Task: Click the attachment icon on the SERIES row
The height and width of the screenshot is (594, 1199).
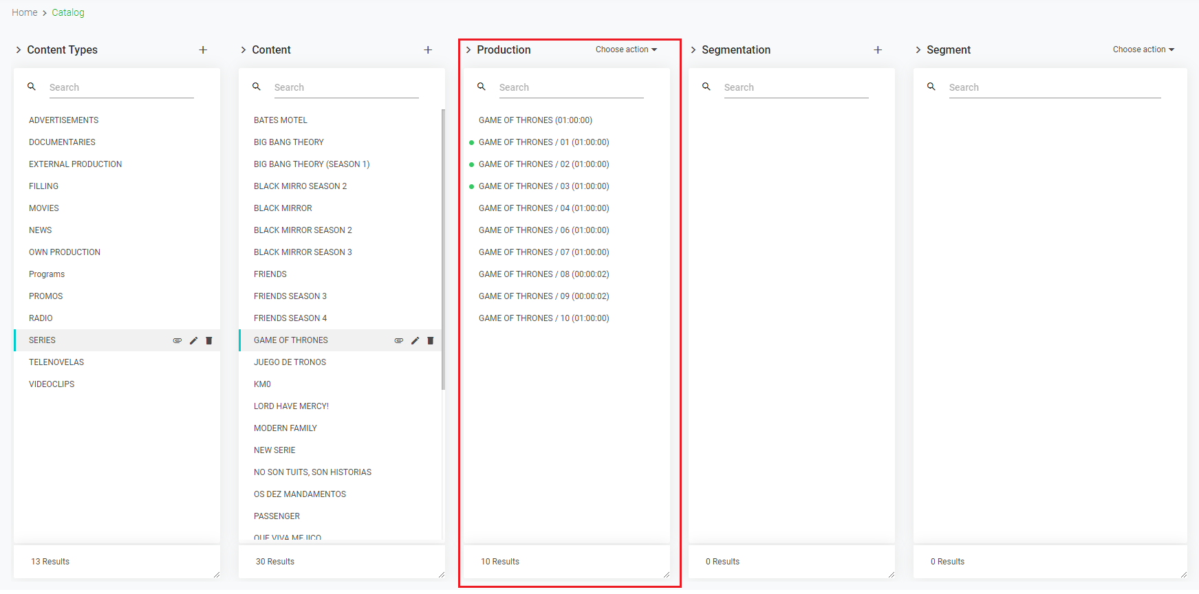Action: 177,340
